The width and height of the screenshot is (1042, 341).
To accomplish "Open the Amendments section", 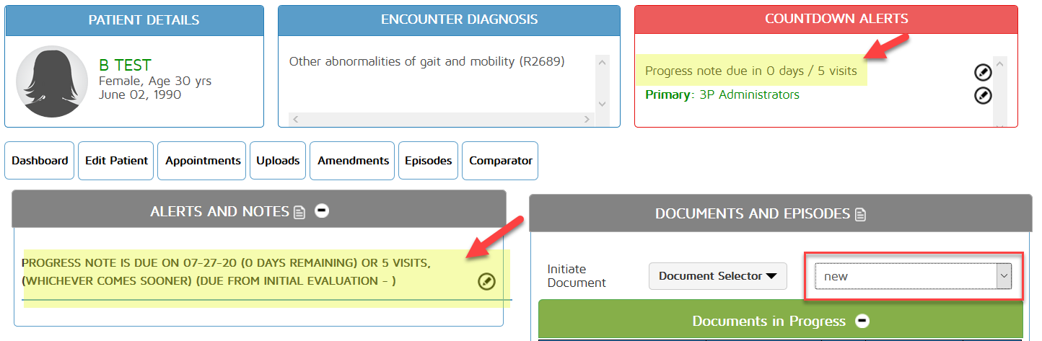I will coord(353,161).
